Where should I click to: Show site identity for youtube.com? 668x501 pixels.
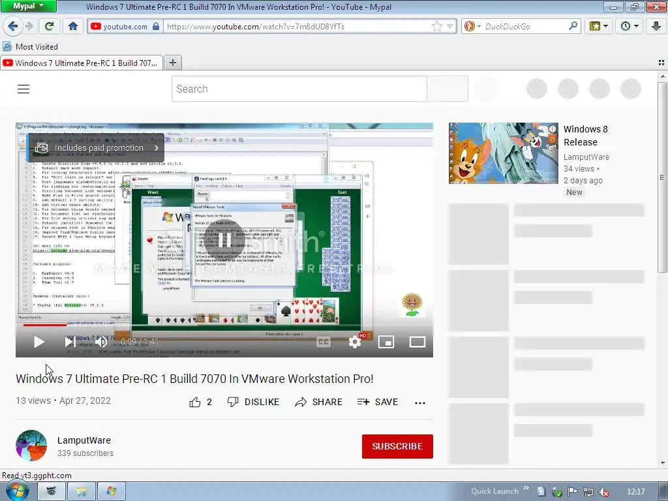125,26
